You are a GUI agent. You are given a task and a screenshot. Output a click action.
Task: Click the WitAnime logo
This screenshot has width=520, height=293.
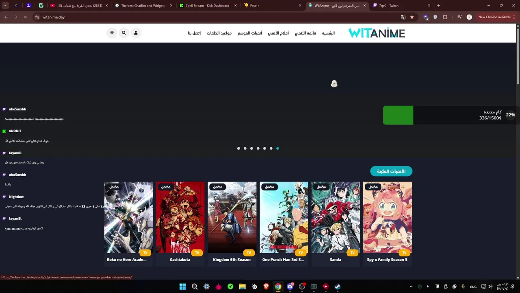(x=377, y=33)
